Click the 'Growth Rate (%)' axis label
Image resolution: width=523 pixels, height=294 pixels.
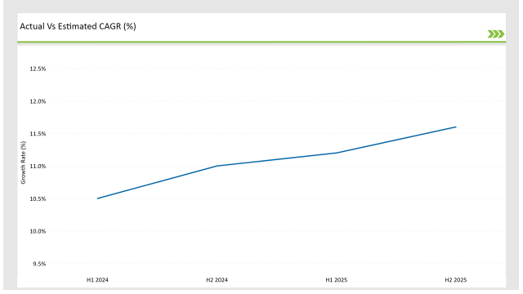(x=23, y=163)
